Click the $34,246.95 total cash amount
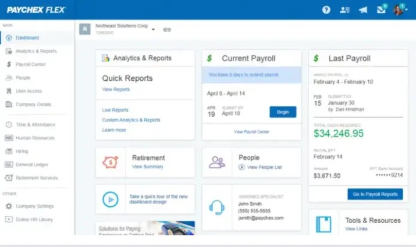This screenshot has height=247, width=416. tap(339, 134)
